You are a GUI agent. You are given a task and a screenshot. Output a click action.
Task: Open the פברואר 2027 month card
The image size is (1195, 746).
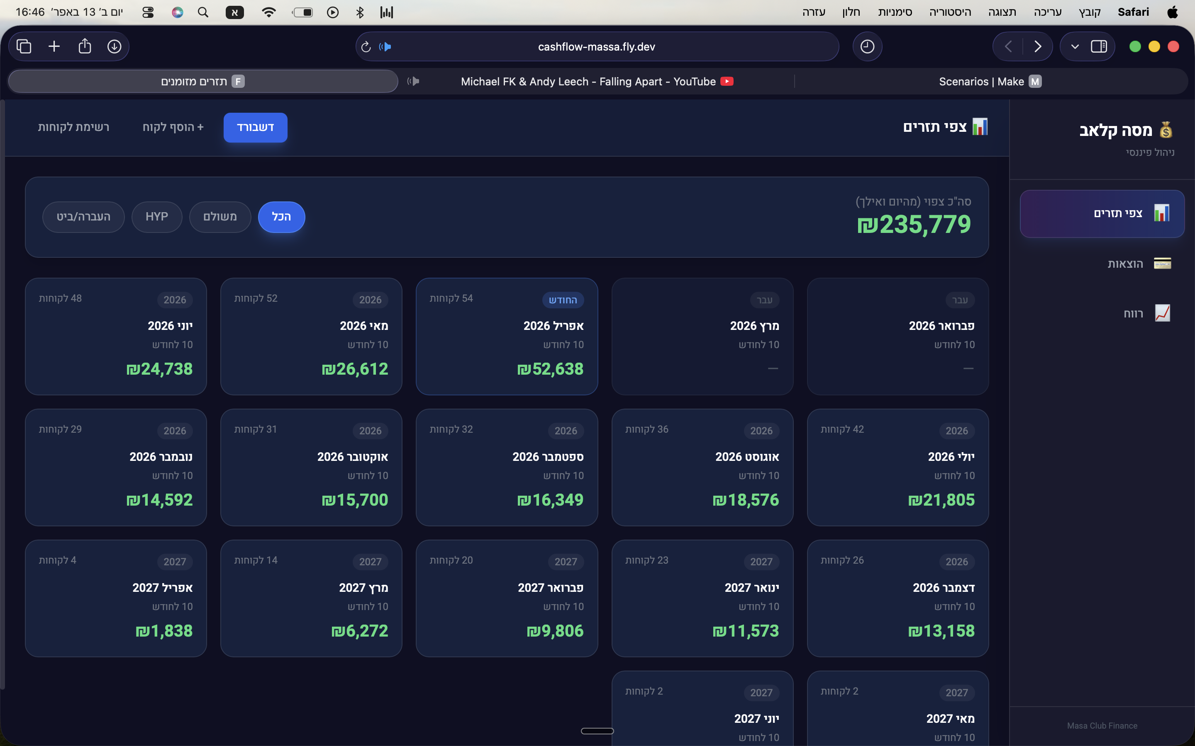click(x=507, y=598)
